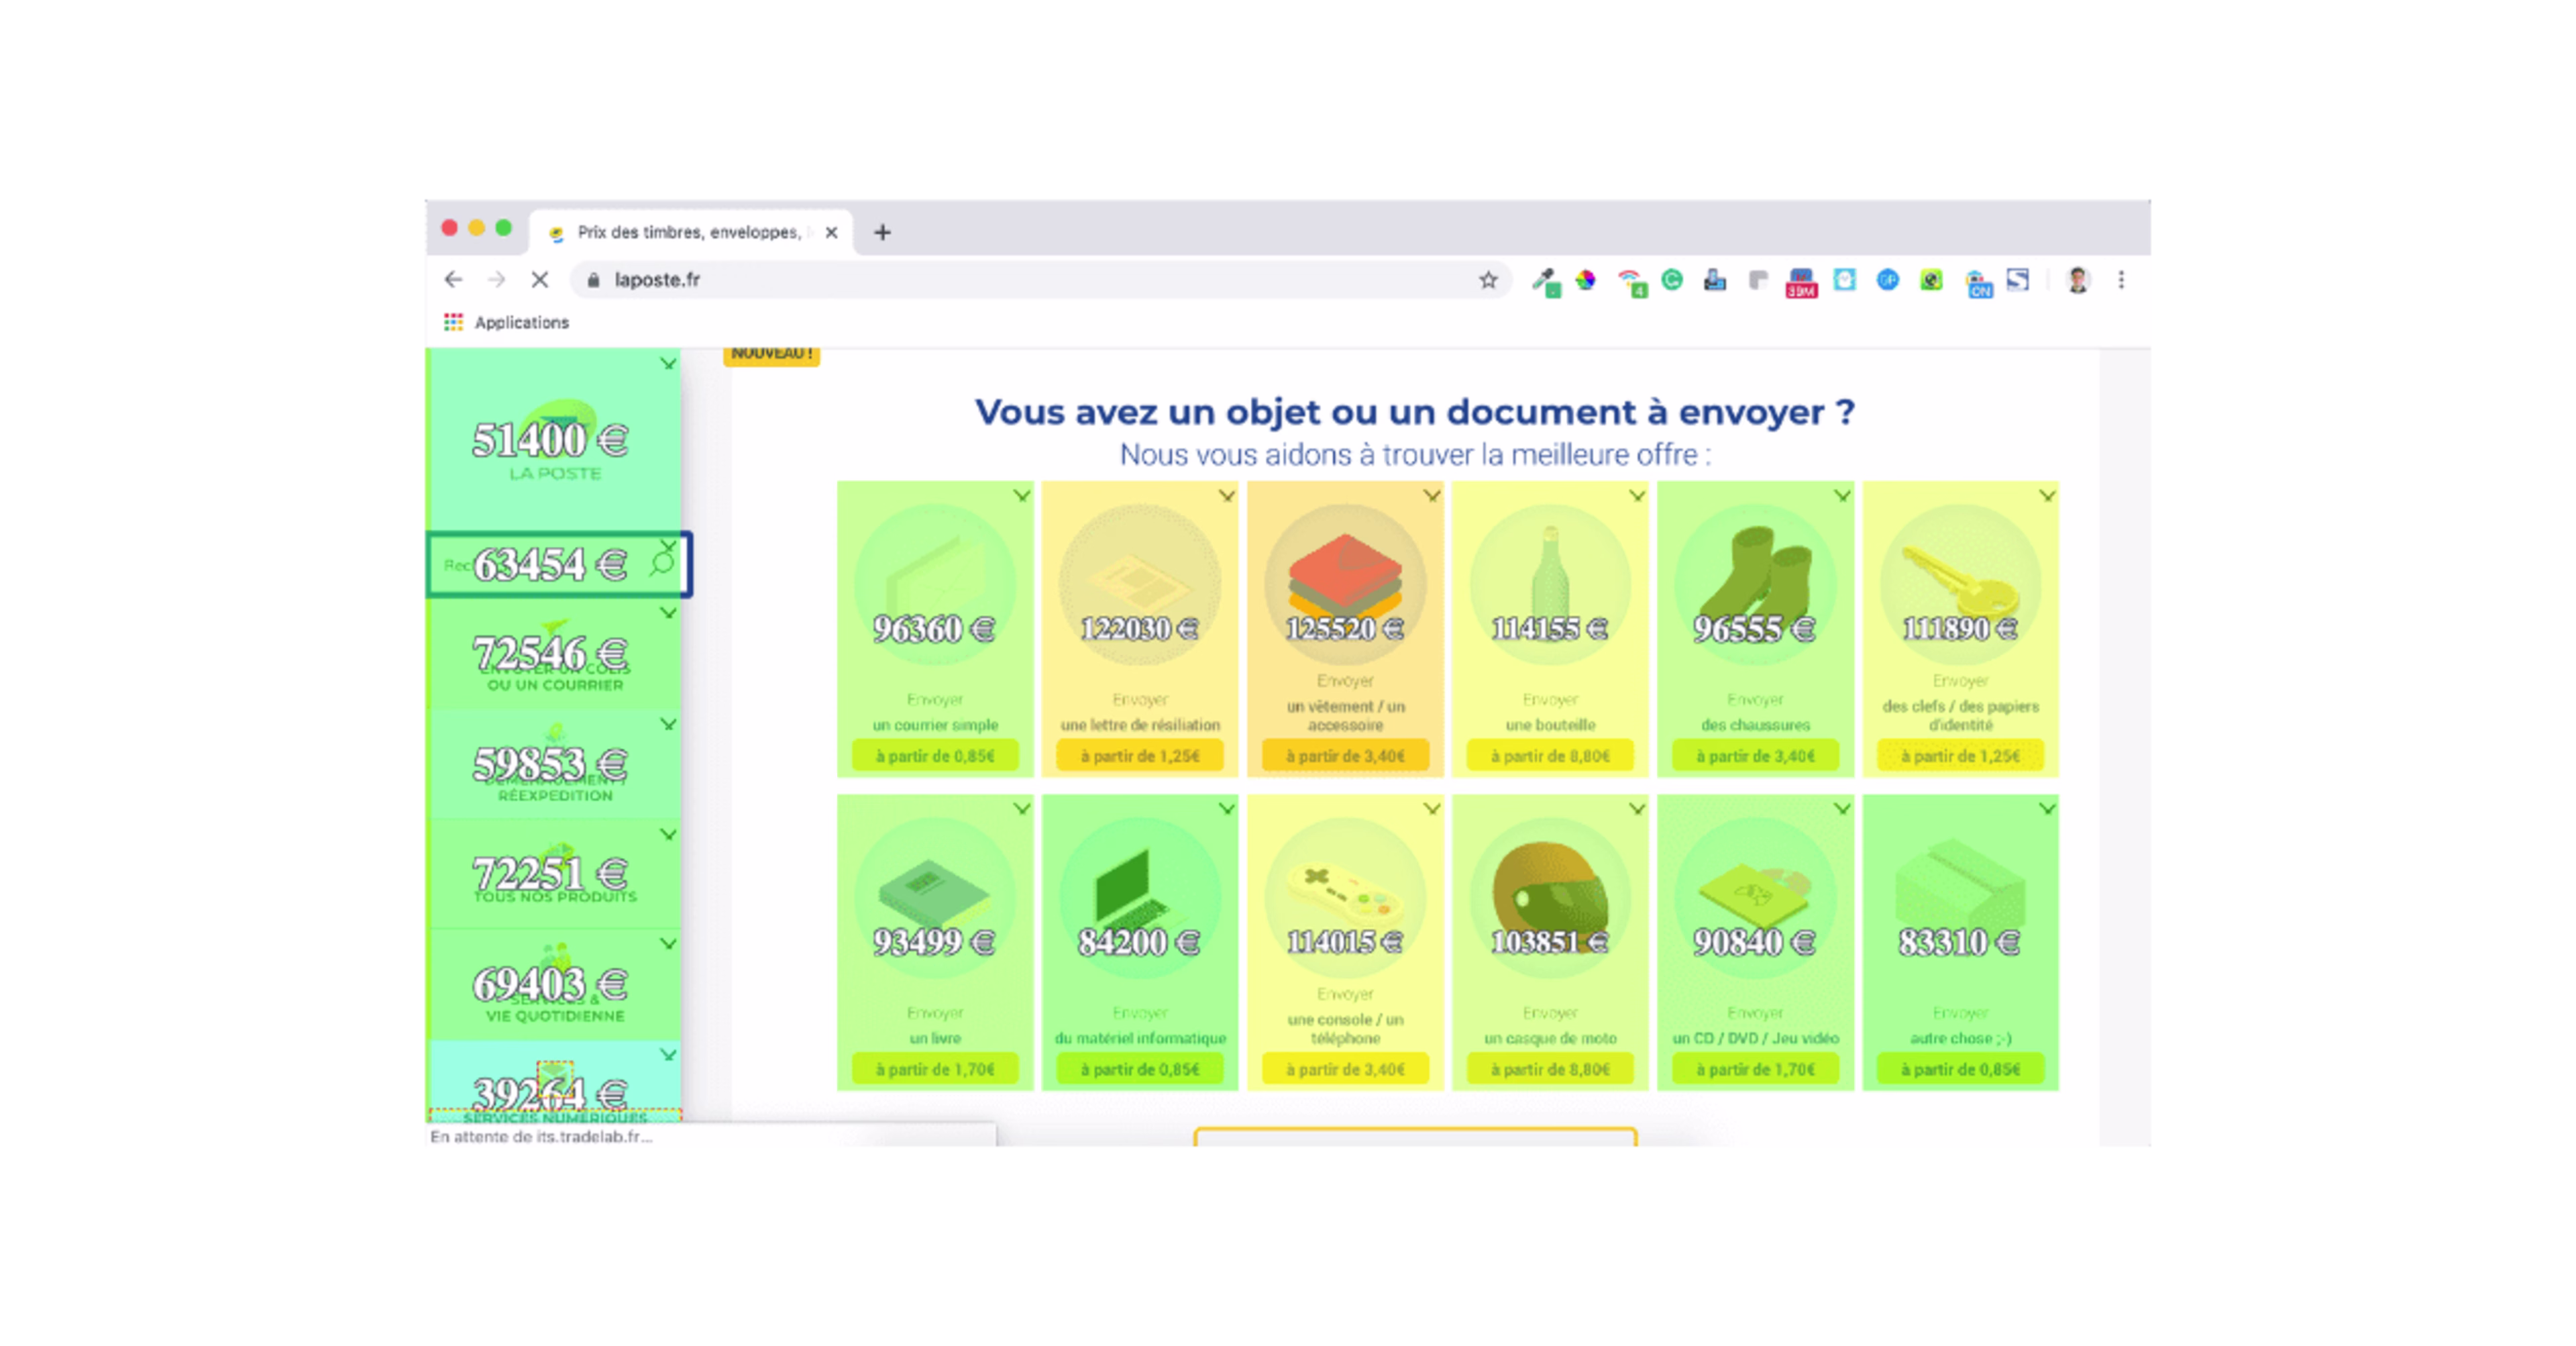Screen dimensions: 2576x1346
Task: Click the green Grammarly extension icon
Action: tap(1672, 280)
